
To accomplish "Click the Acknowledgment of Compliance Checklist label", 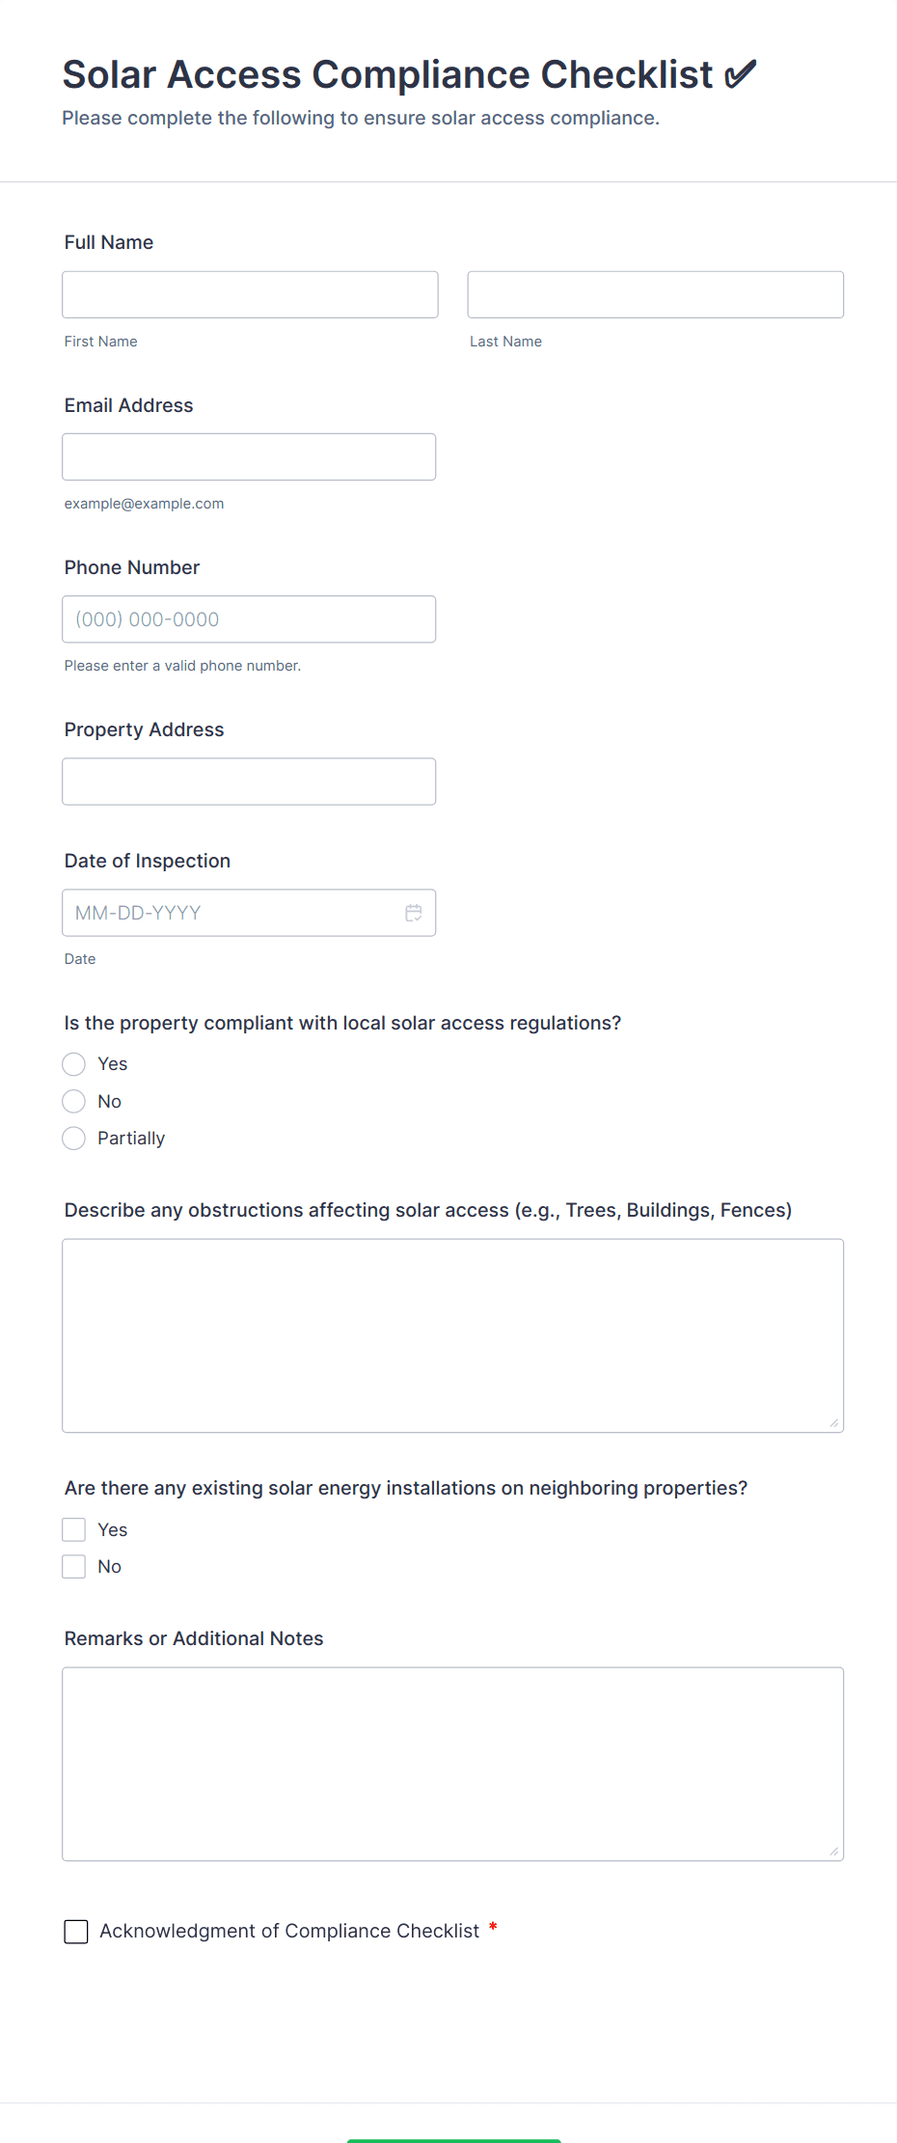I will (289, 1931).
